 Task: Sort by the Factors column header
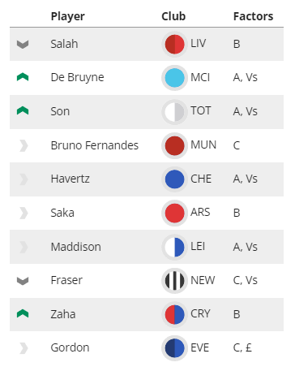click(x=253, y=16)
